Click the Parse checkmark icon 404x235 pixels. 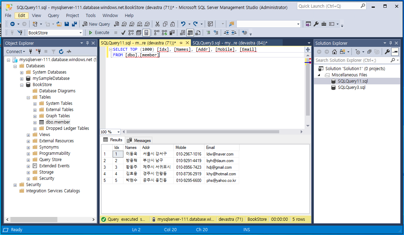[x=123, y=33]
